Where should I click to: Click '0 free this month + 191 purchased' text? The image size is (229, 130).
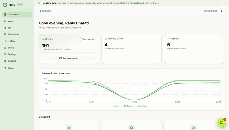pyautogui.click(x=57, y=49)
